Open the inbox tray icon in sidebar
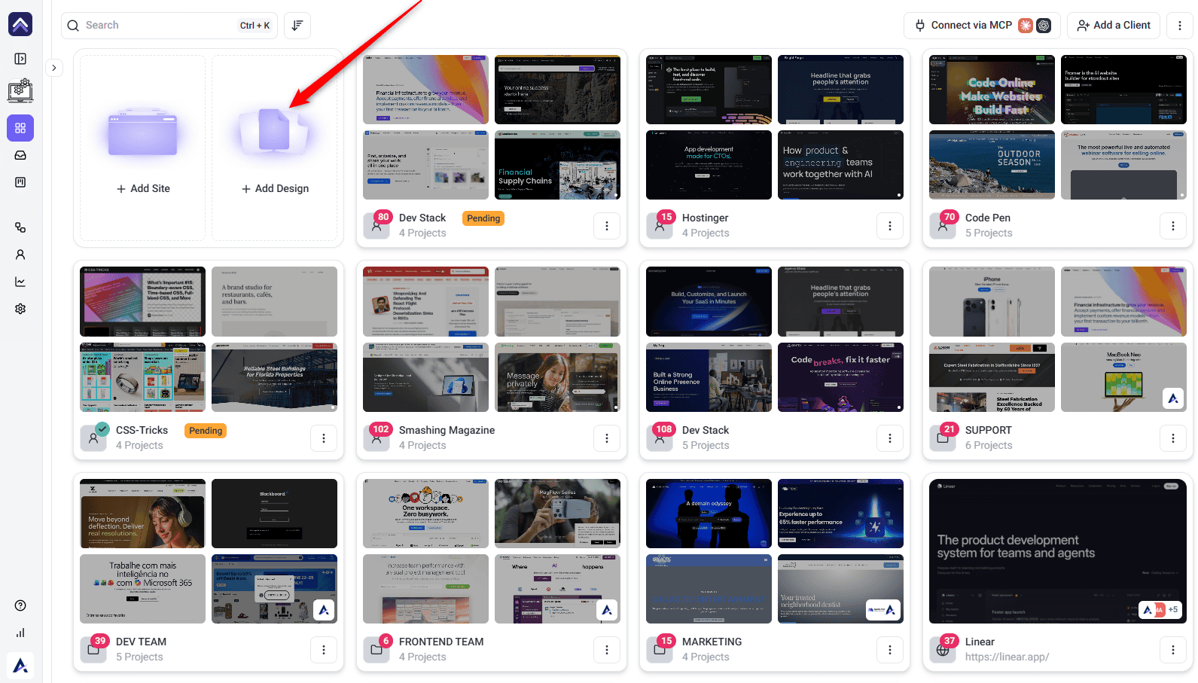 pos(20,155)
